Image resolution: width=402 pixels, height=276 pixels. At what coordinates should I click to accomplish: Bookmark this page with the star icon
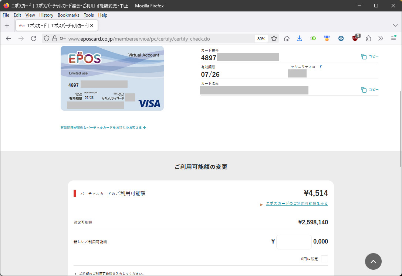point(274,38)
